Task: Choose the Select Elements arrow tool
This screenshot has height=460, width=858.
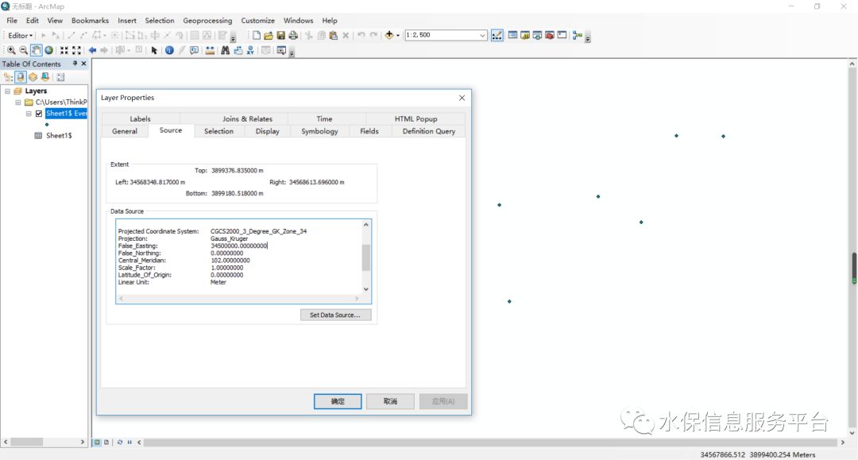Action: pyautogui.click(x=154, y=50)
